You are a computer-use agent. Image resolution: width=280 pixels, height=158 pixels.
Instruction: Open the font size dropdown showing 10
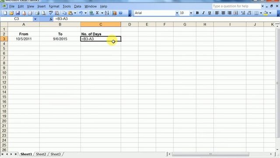pos(191,13)
